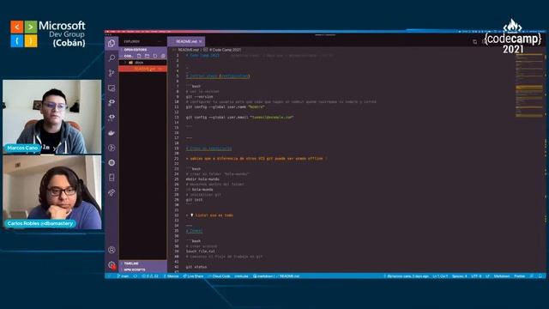The width and height of the screenshot is (549, 309).
Task: Click Marcos Cano's webcam thumbnail
Action: click(52, 117)
